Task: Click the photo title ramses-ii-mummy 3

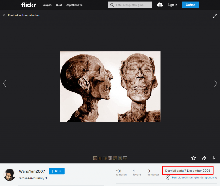Action: point(33,178)
